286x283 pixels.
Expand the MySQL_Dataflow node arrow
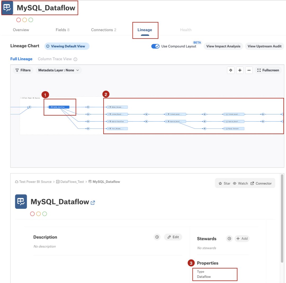[x=50, y=107]
